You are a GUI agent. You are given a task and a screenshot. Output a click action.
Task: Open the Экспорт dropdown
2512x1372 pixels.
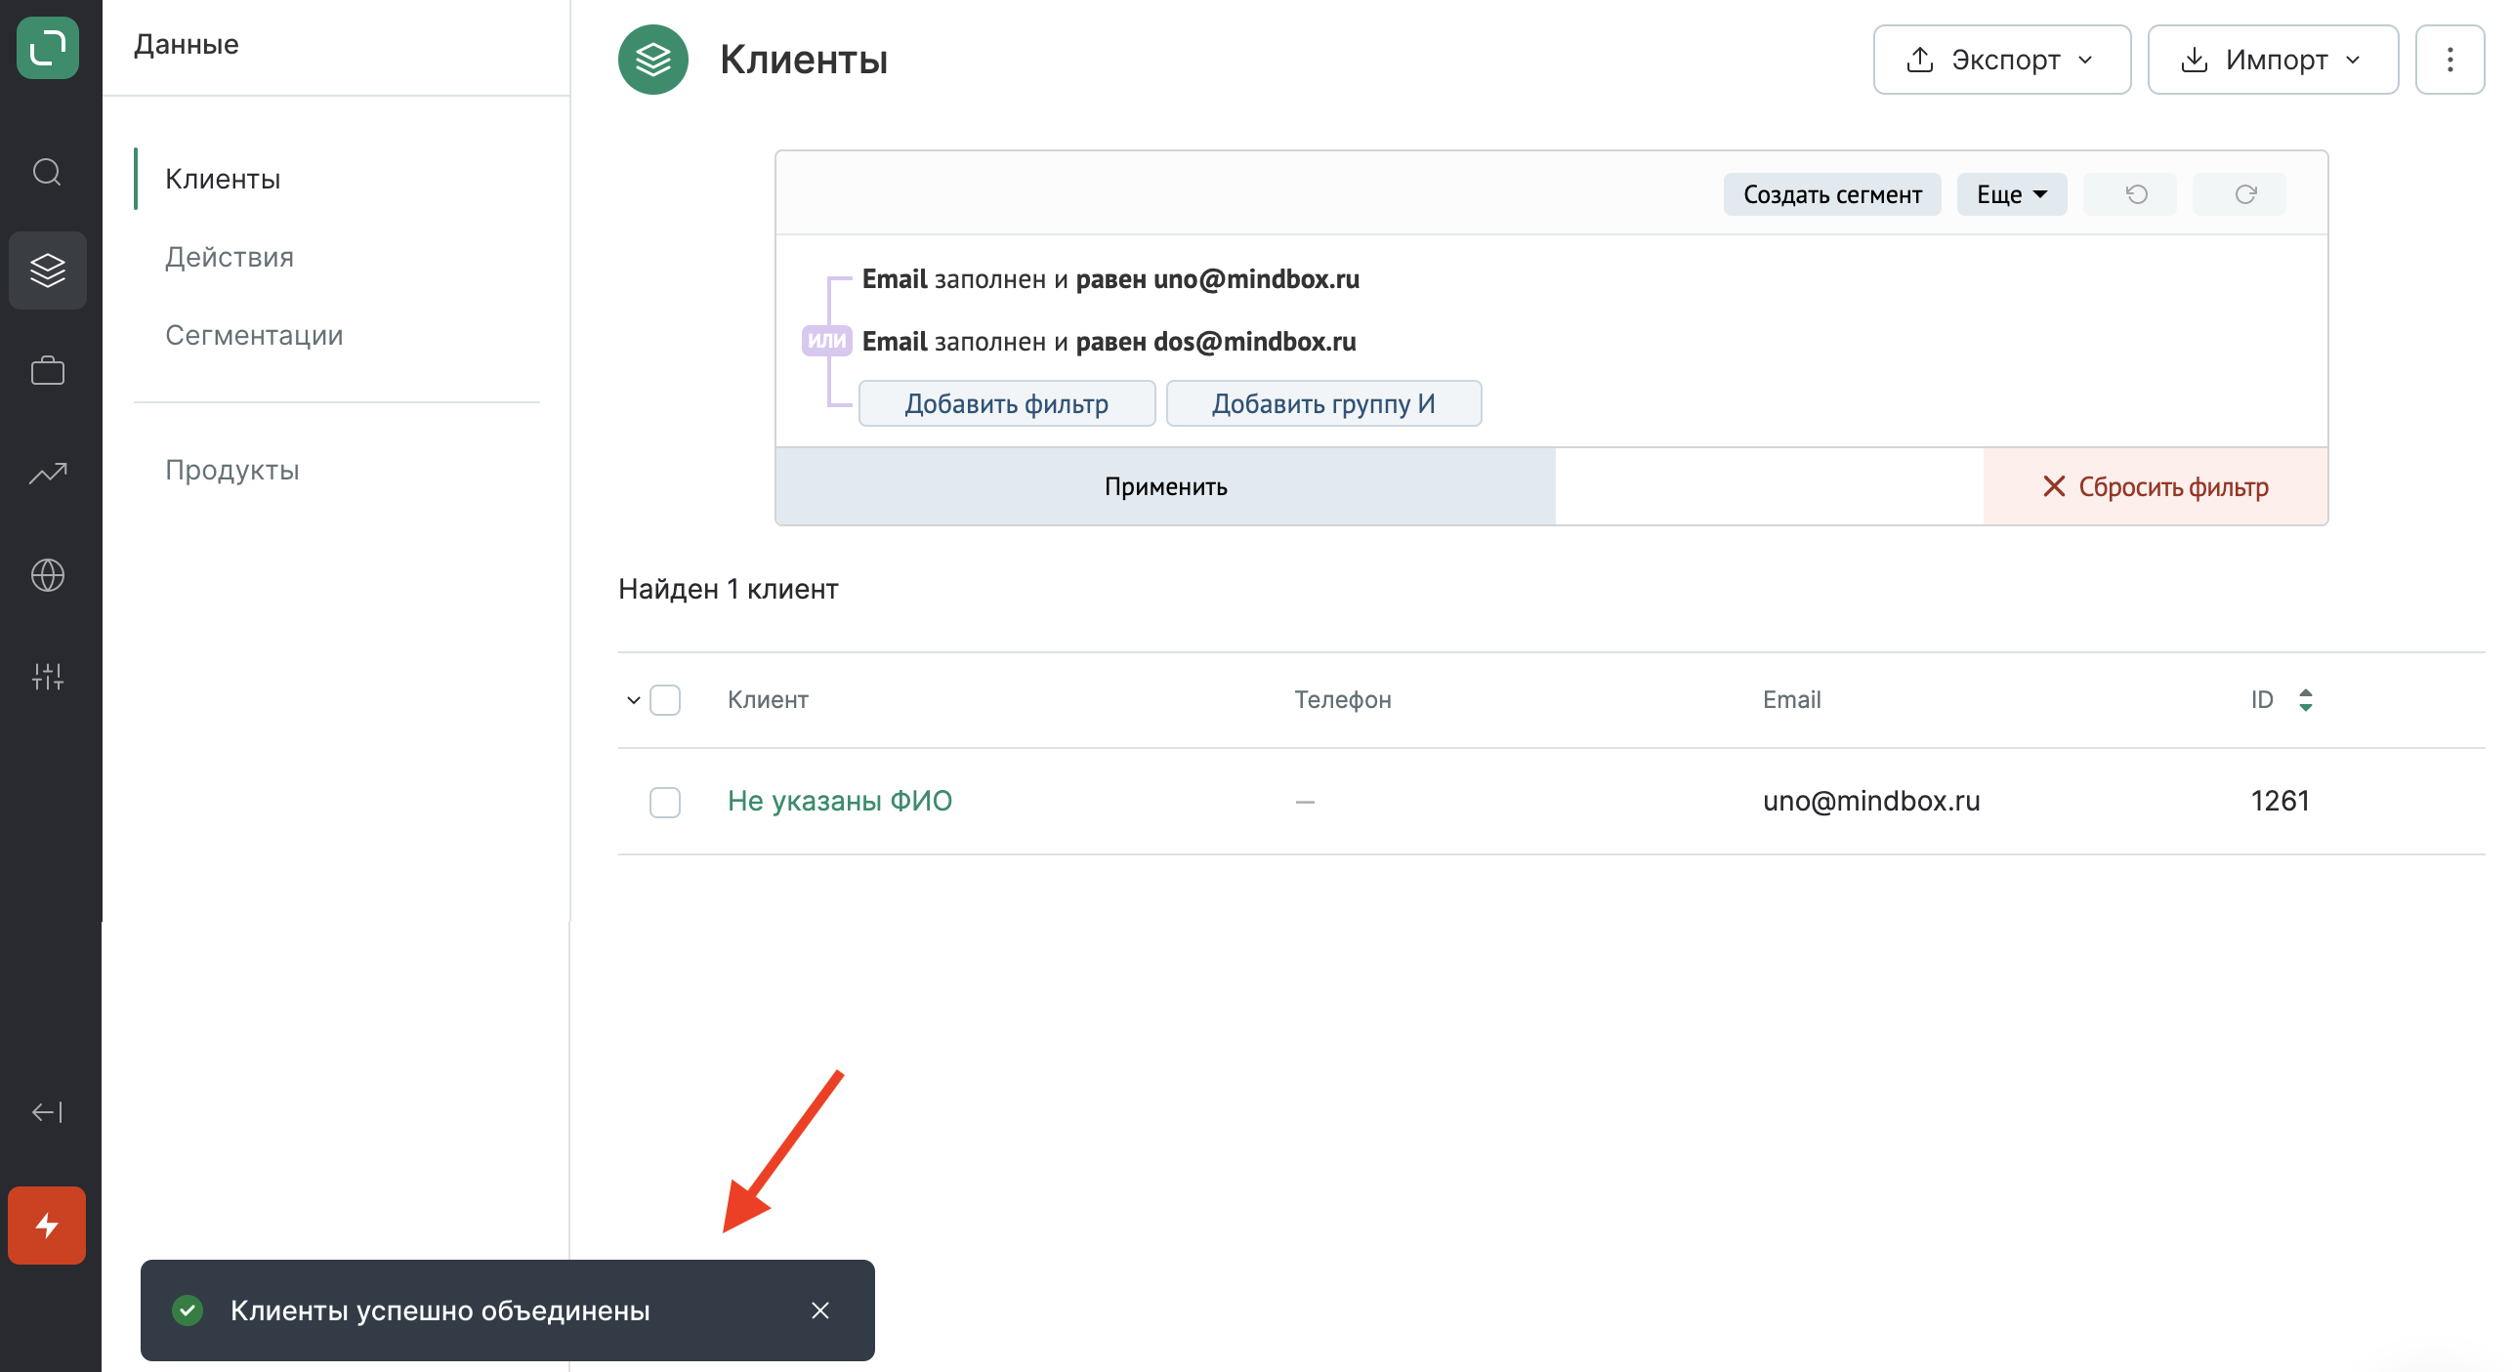tap(2002, 60)
